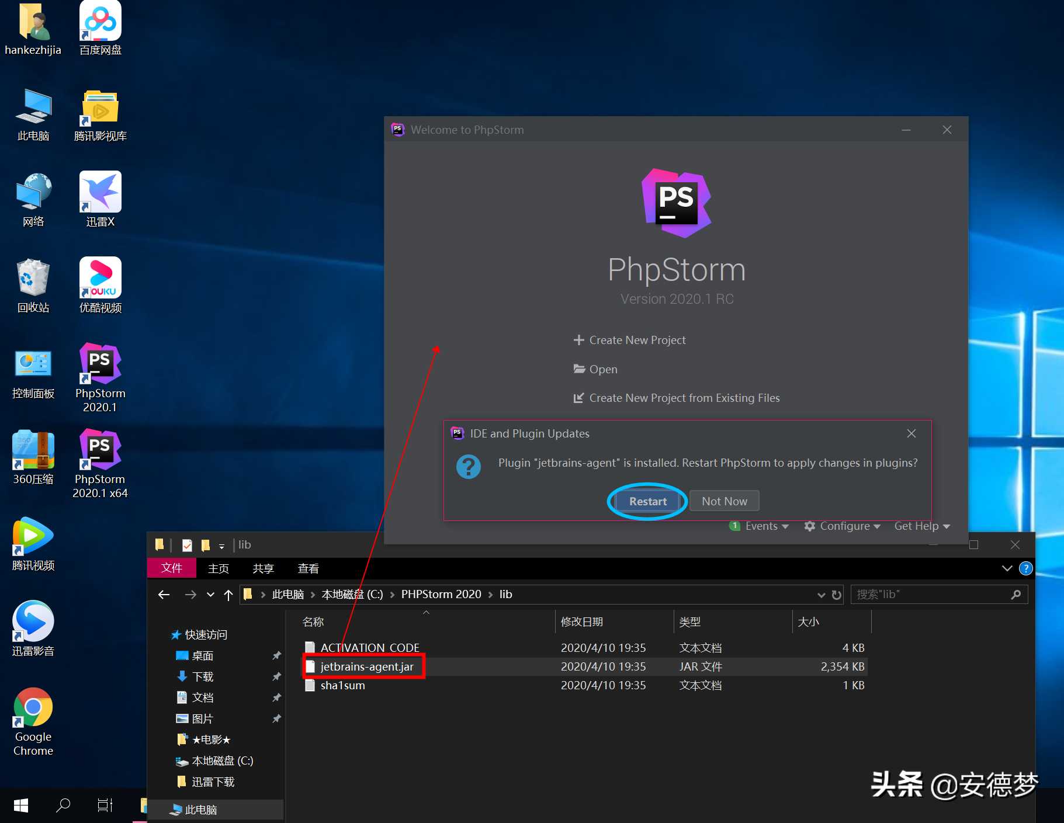Go forward in Explorer navigation
This screenshot has height=823, width=1064.
[190, 595]
